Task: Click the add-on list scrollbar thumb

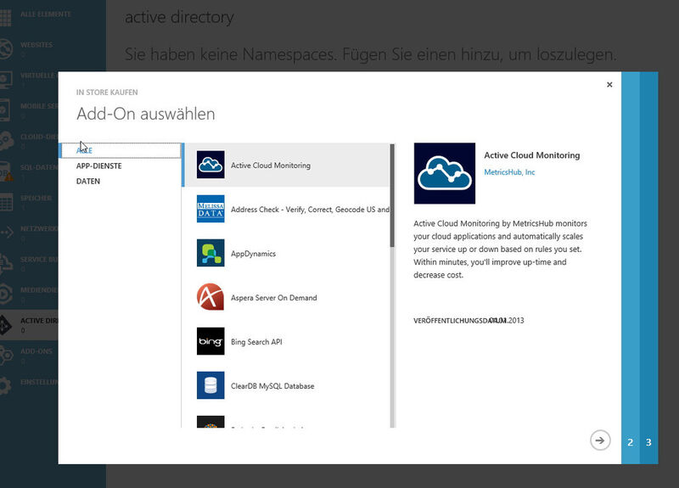Action: [x=392, y=195]
